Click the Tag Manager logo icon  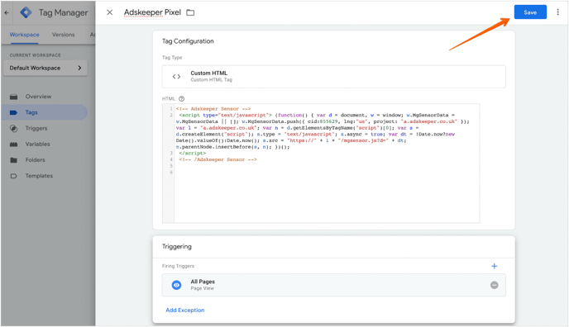coord(26,12)
